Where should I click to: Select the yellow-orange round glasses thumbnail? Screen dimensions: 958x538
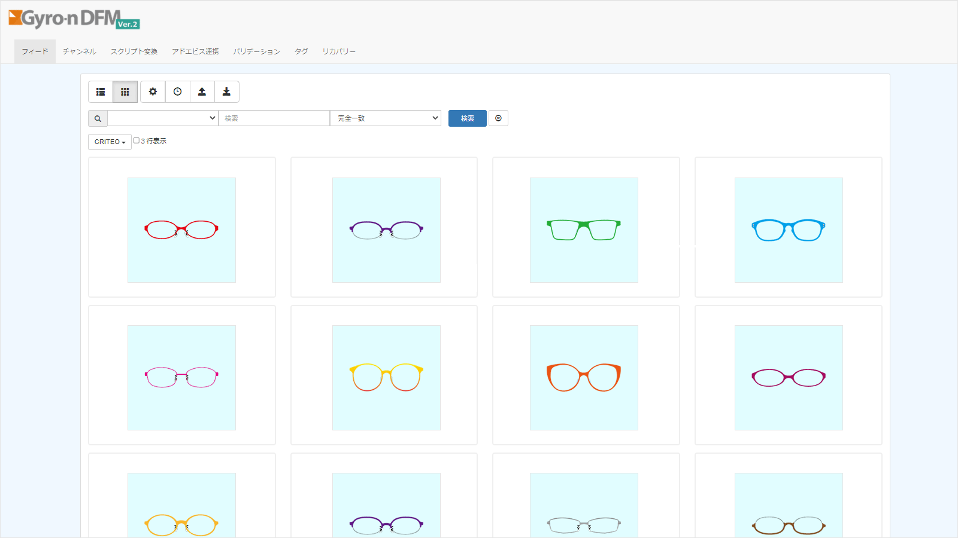tap(386, 378)
